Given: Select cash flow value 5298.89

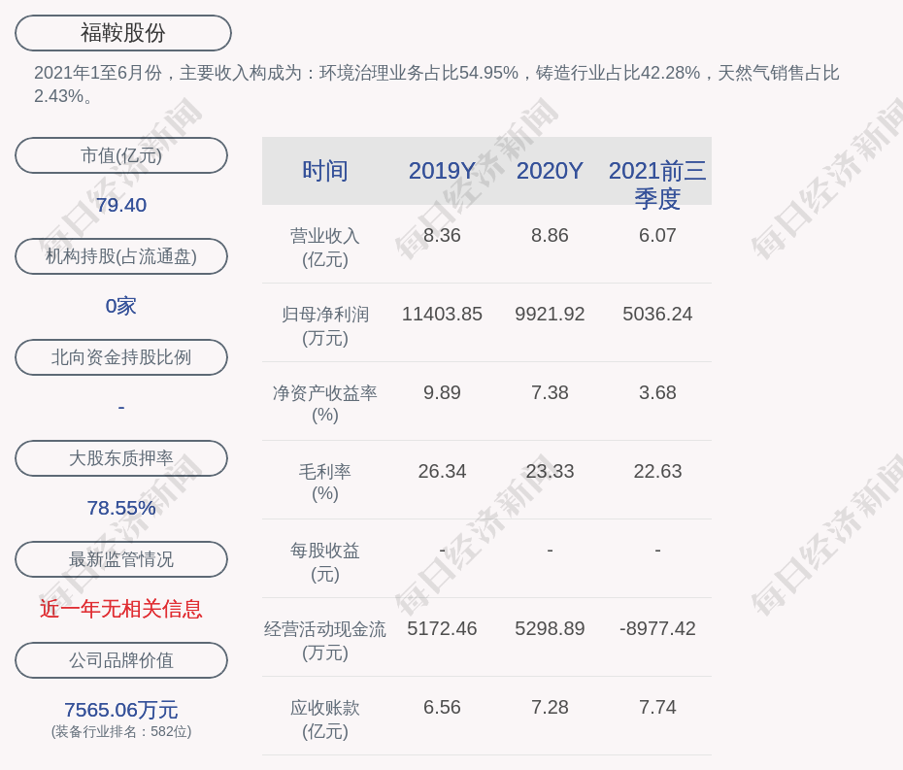Looking at the screenshot, I should (550, 628).
